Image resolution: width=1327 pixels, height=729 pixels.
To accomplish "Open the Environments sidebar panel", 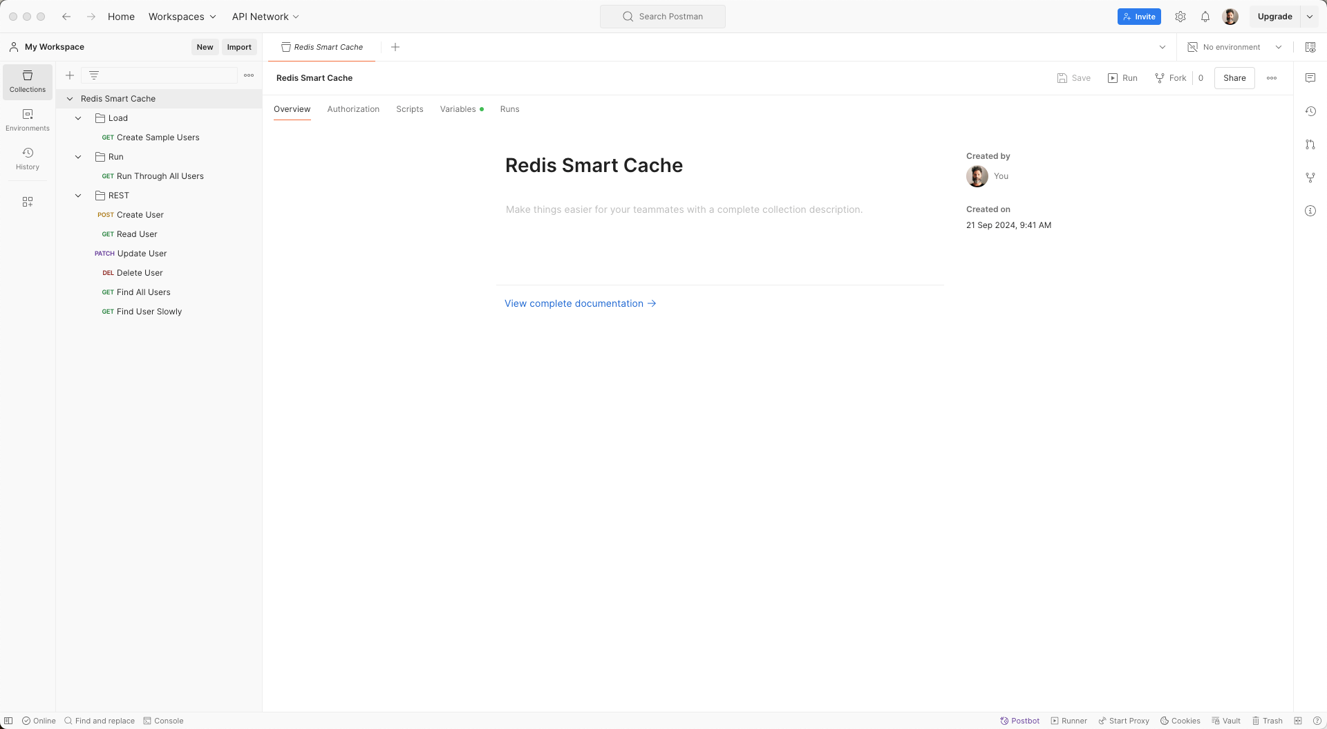I will pos(28,120).
